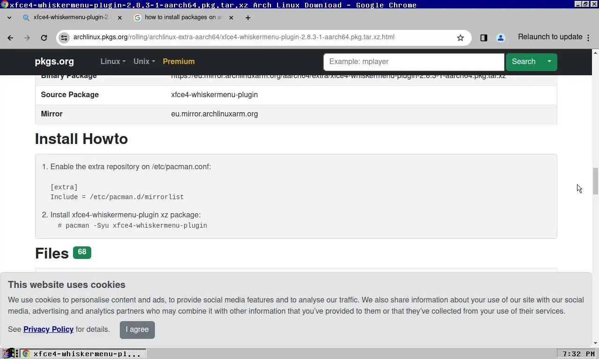Focus the 'Example: mplayer' search field

[414, 62]
